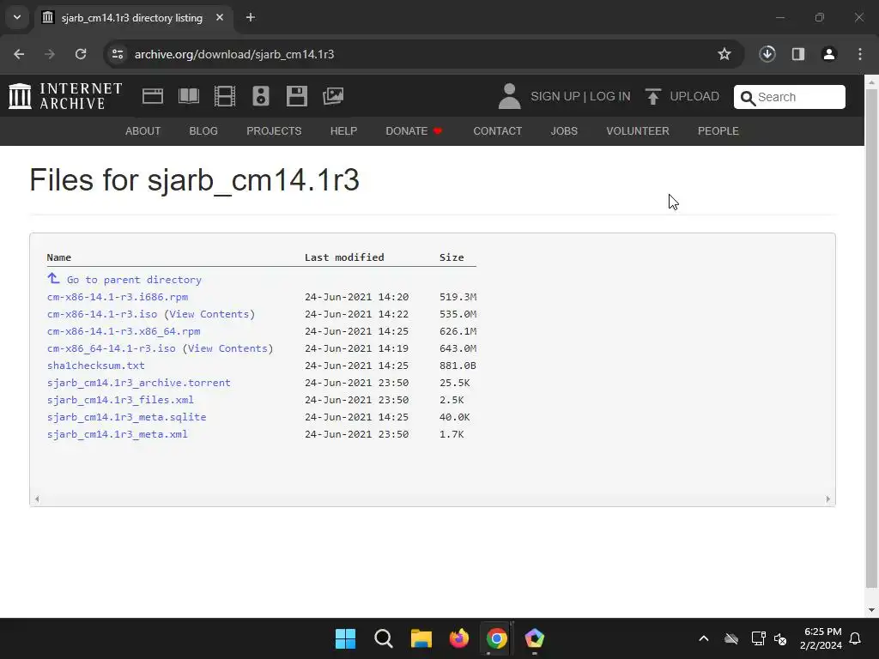Image resolution: width=879 pixels, height=659 pixels.
Task: Open the Chrome profile icon
Action: tap(829, 54)
